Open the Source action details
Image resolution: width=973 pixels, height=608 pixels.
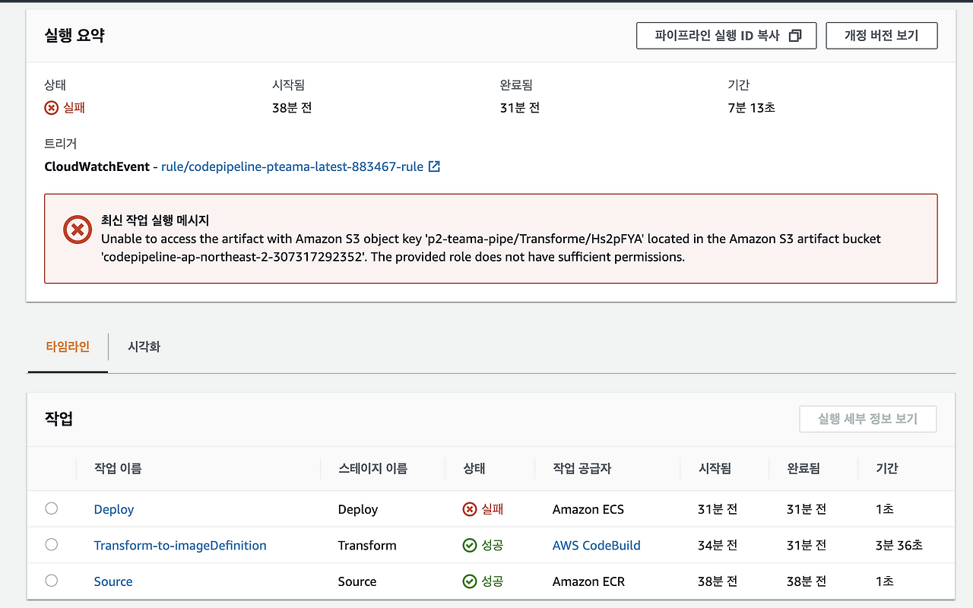point(113,581)
